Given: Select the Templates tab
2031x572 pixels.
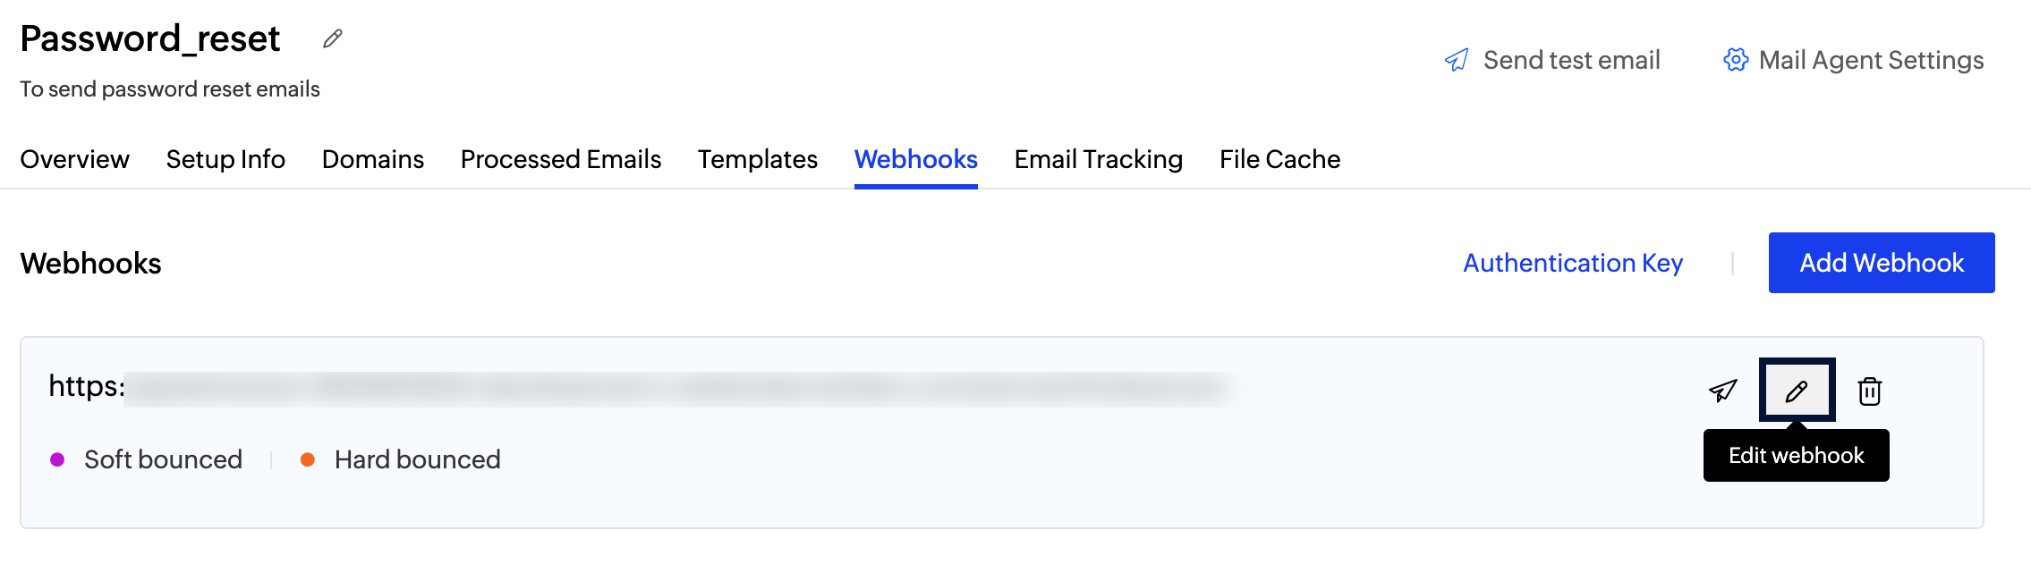Looking at the screenshot, I should (x=758, y=159).
